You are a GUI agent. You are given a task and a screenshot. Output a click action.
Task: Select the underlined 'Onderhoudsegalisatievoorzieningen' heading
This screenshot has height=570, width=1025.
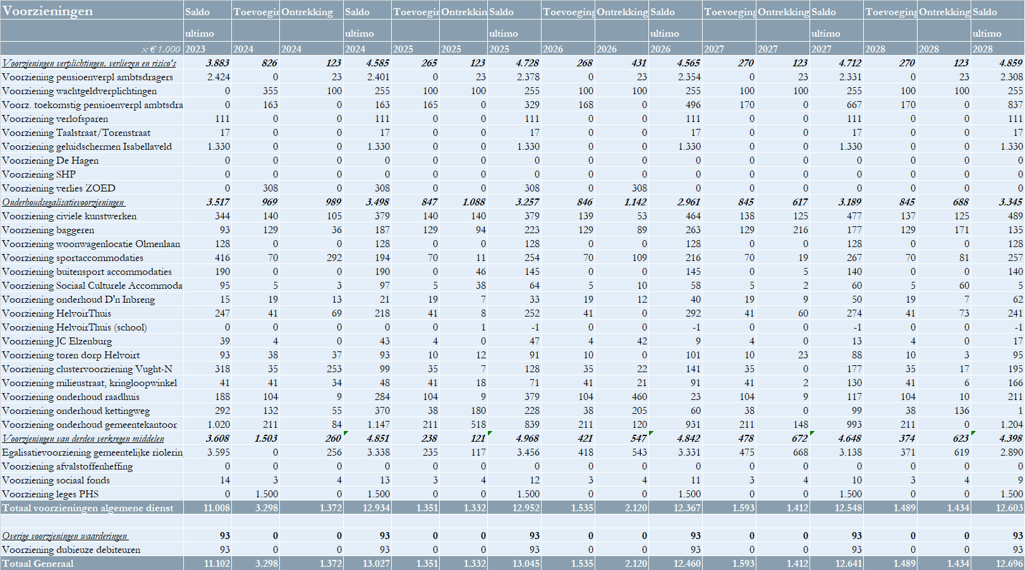[63, 202]
